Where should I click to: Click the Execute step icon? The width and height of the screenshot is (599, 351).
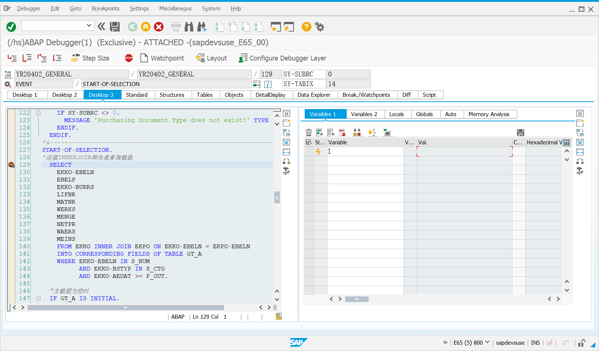(27, 58)
